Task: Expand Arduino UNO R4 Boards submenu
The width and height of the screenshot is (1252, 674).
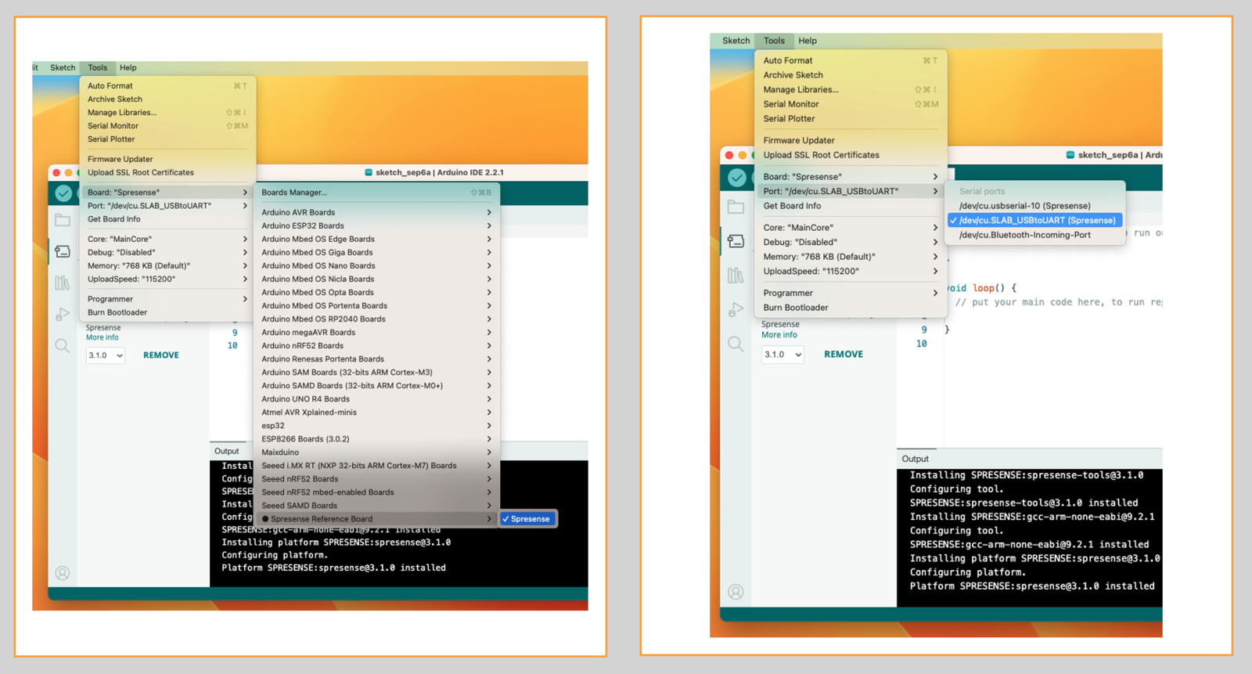Action: 376,399
